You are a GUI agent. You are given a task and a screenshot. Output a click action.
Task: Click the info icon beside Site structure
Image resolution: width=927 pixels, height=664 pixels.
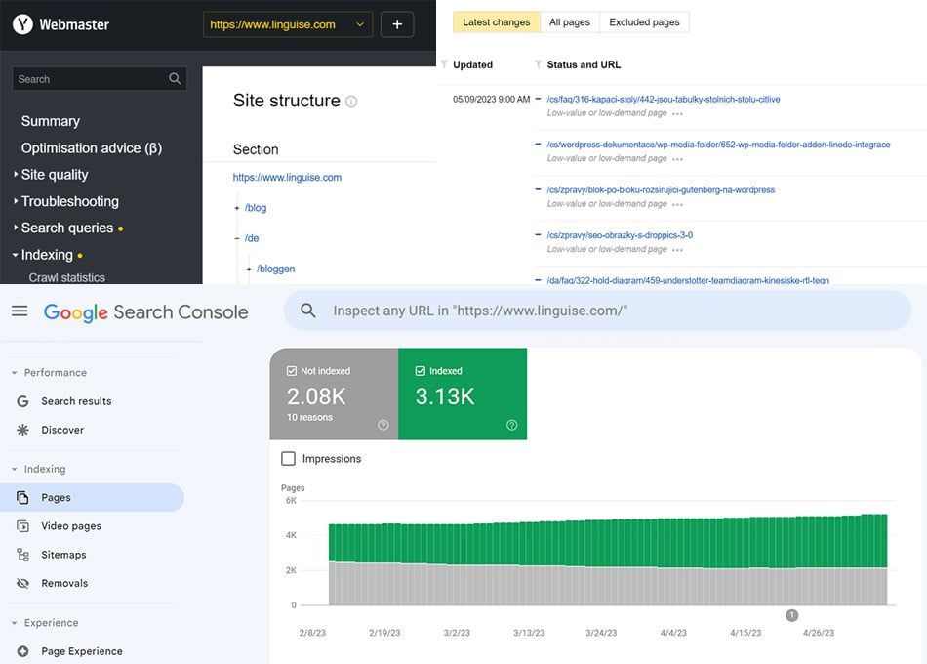351,102
